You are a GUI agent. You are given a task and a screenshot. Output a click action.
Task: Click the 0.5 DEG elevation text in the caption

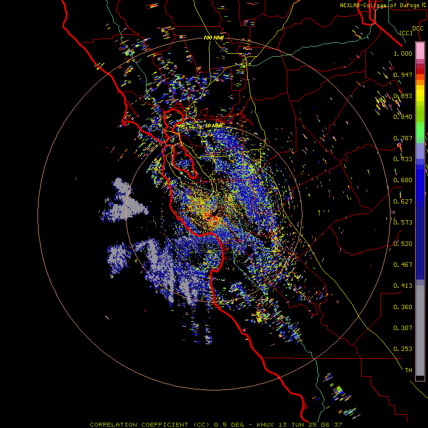[x=229, y=425]
